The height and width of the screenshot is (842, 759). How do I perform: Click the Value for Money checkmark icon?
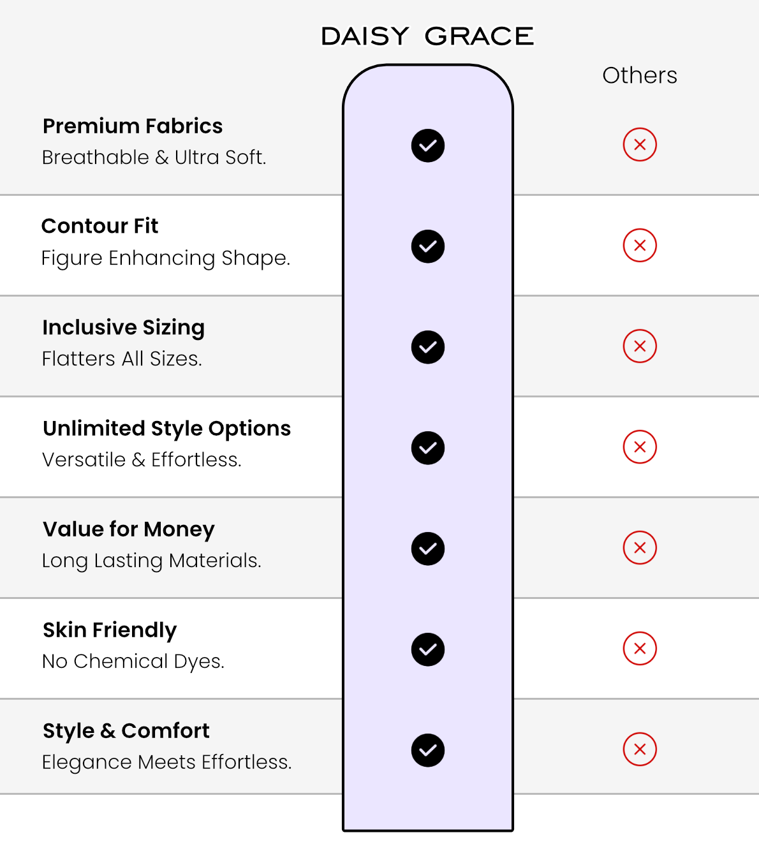pyautogui.click(x=428, y=549)
